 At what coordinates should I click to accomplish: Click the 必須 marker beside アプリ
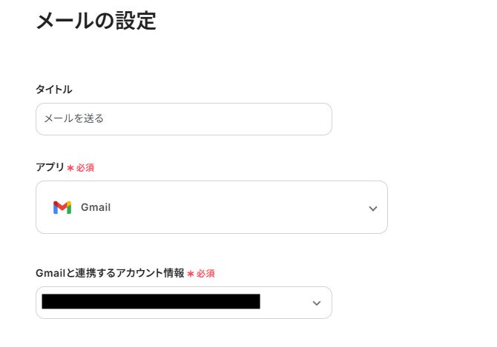click(x=85, y=168)
